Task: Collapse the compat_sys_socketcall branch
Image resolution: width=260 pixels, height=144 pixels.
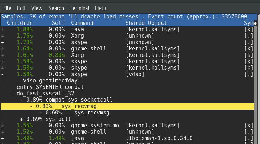Action: point(22,100)
